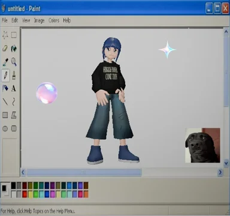The height and width of the screenshot is (216, 230).
Task: Select the bright yellow color swatch
Action: (x=30, y=194)
